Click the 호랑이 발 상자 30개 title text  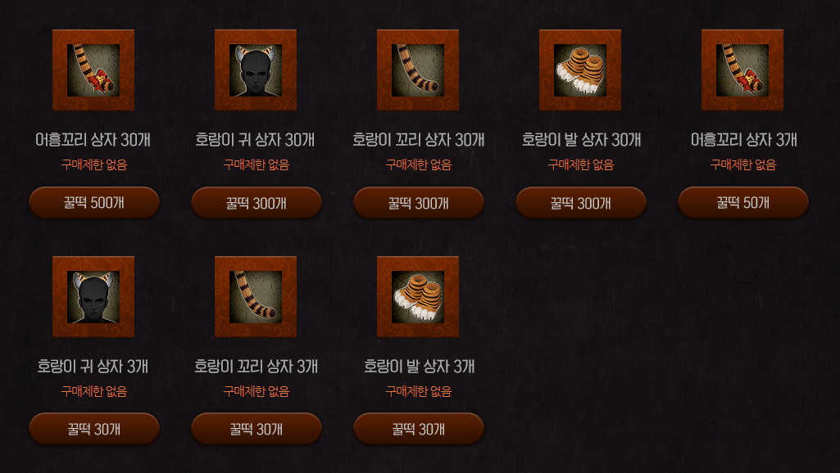coord(581,140)
